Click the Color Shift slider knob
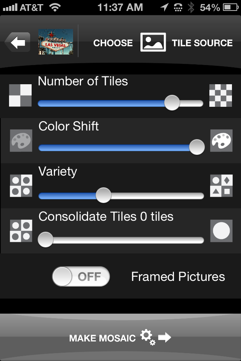This screenshot has height=361, width=241. point(197,147)
